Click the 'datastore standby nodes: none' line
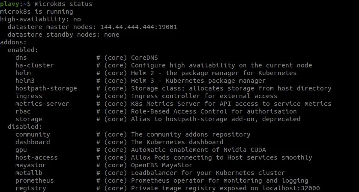The width and height of the screenshot is (359, 192). click(x=63, y=35)
